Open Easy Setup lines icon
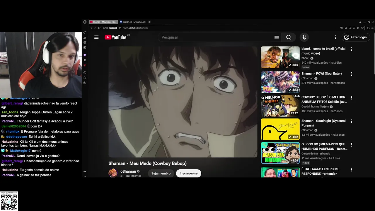Image resolution: width=375 pixels, height=211 pixels. (372, 28)
